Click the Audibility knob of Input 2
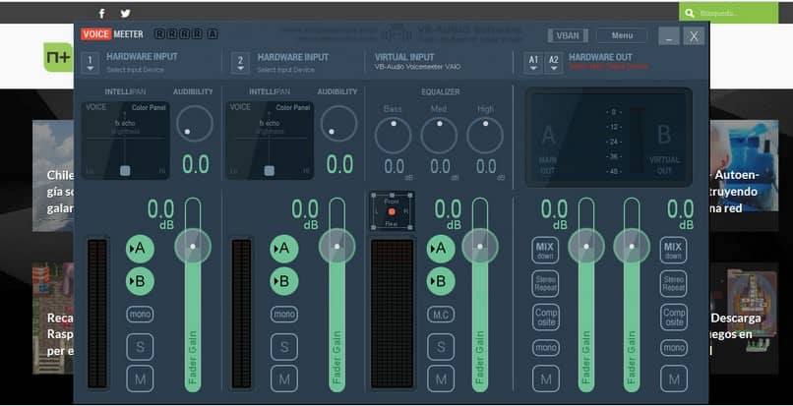793x406 pixels. (338, 124)
